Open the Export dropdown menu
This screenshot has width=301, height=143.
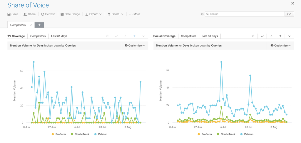[x=93, y=14]
